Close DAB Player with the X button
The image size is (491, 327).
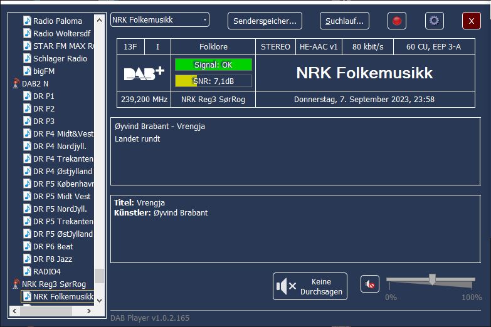[472, 21]
